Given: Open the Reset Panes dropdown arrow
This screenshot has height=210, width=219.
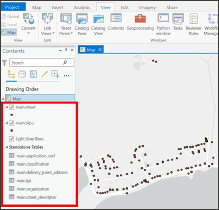Looking at the screenshot, I should point(72,33).
